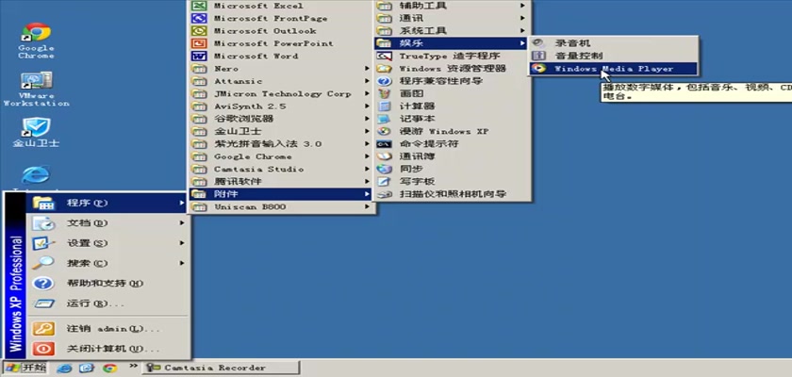Expand the 文档(D) submenu arrow
792x377 pixels.
tap(182, 222)
